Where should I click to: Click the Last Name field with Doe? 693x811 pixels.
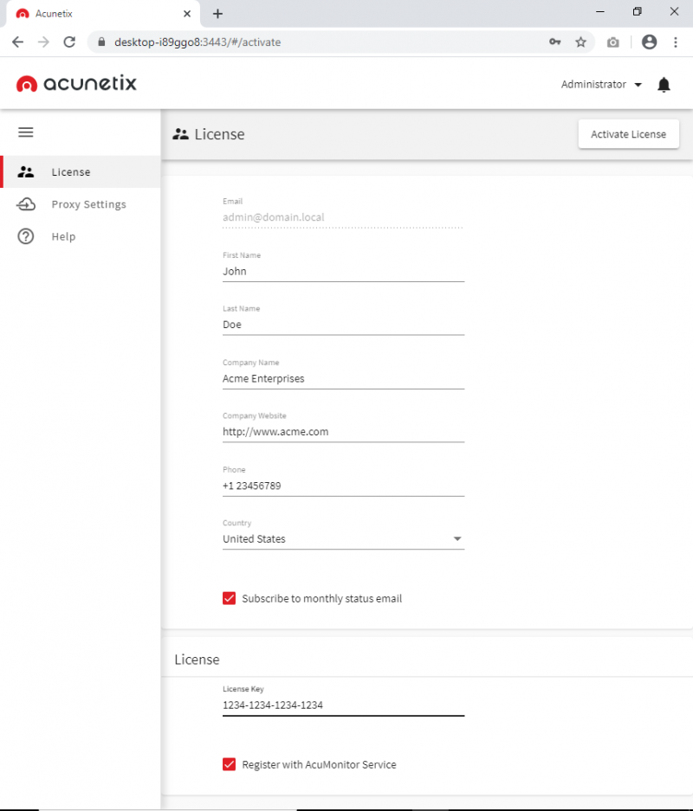pos(343,325)
